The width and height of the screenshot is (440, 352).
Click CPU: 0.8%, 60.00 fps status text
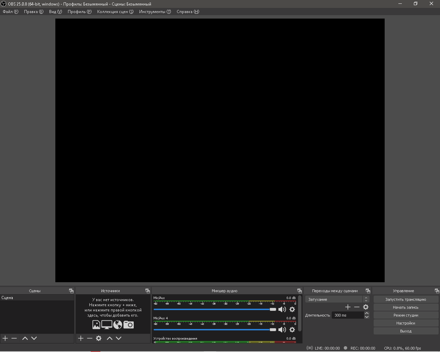click(x=402, y=348)
